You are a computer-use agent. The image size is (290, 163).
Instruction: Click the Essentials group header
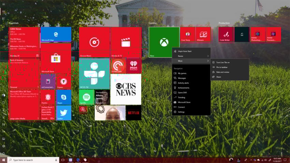(x=14, y=23)
